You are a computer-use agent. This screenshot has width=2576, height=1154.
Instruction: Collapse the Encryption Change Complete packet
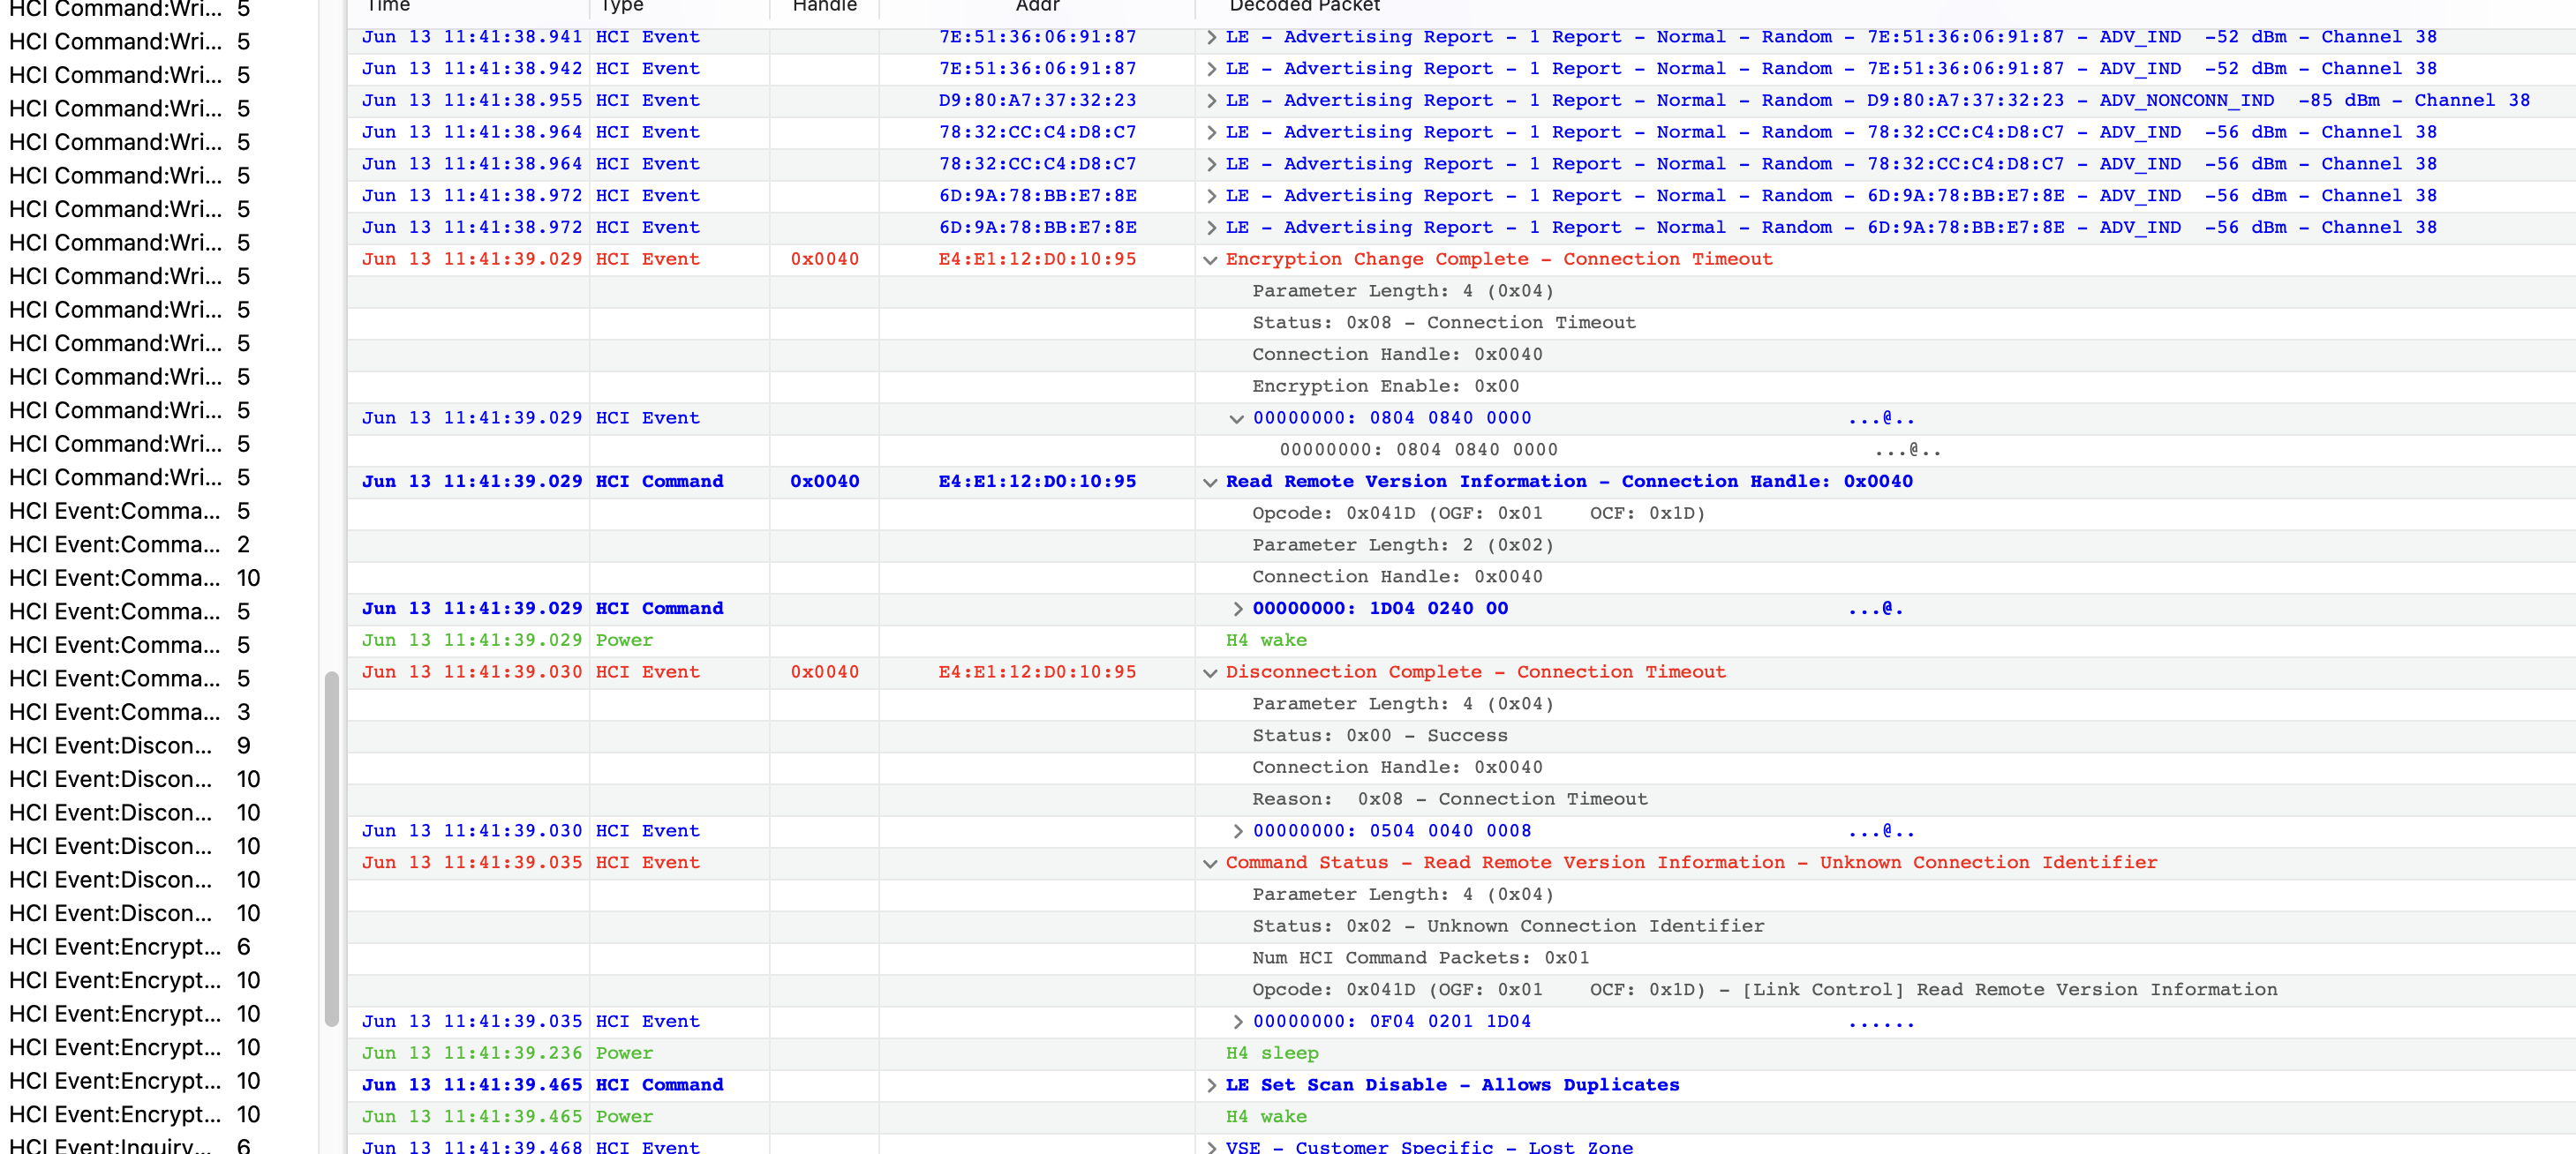(1210, 259)
